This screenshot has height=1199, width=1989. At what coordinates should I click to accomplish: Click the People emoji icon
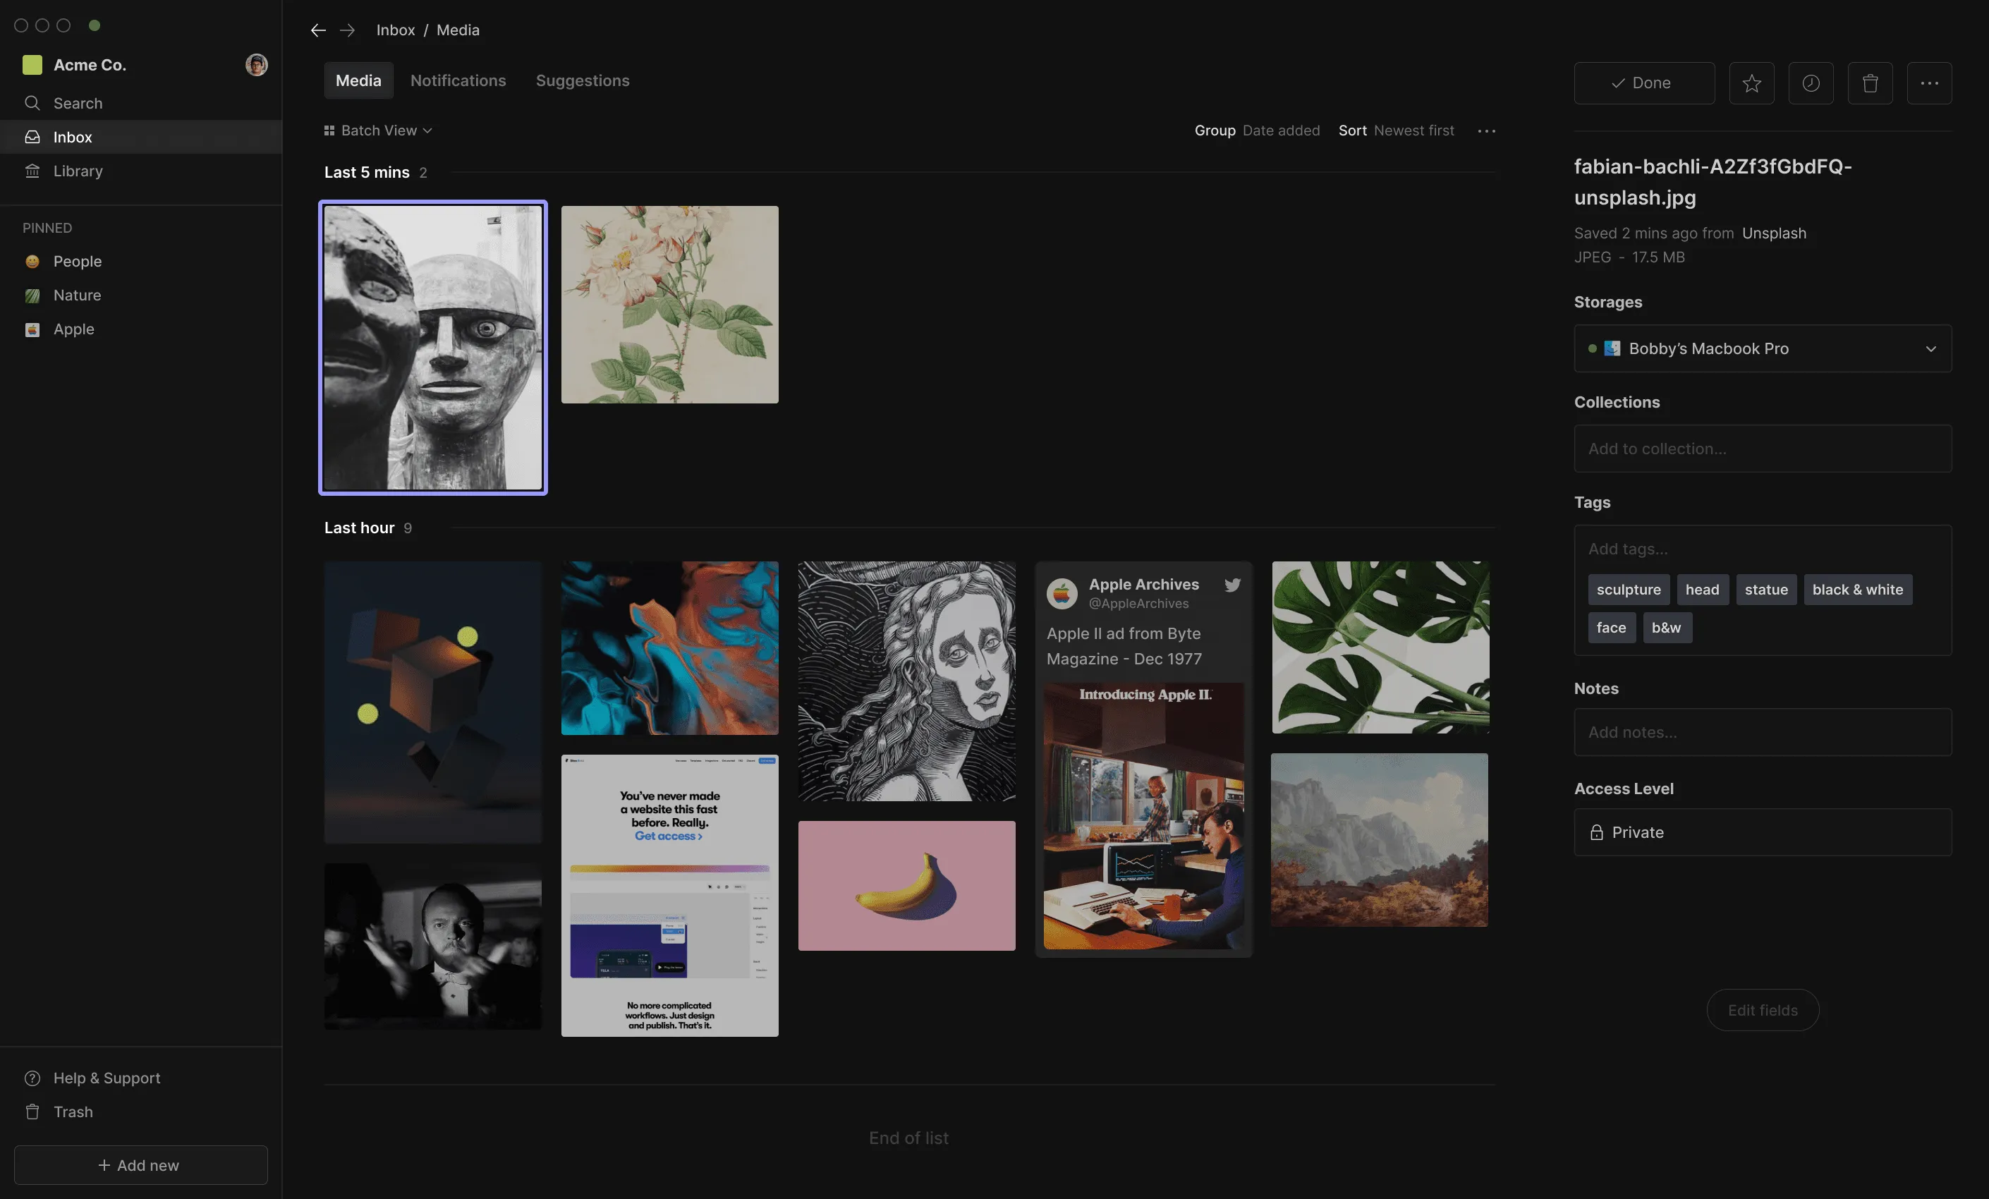coord(32,262)
